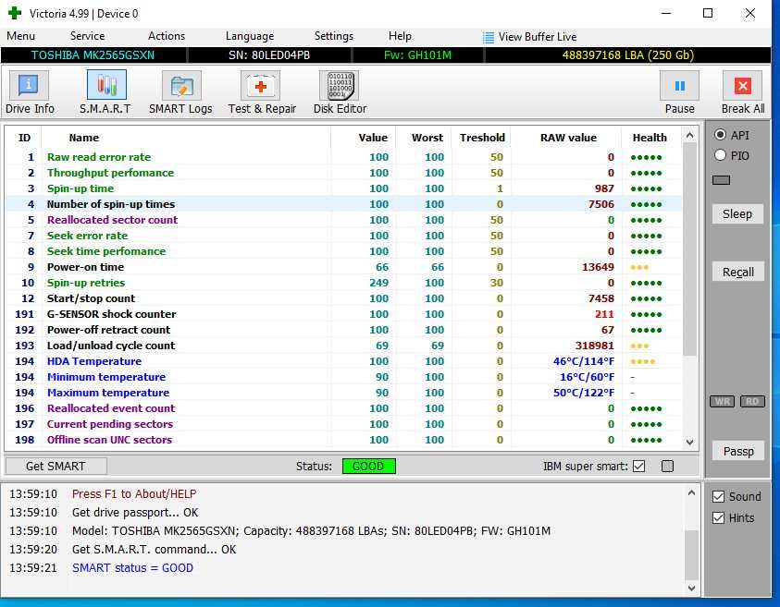Toggle the IBM super smart checkbox
The height and width of the screenshot is (607, 780).
[638, 467]
